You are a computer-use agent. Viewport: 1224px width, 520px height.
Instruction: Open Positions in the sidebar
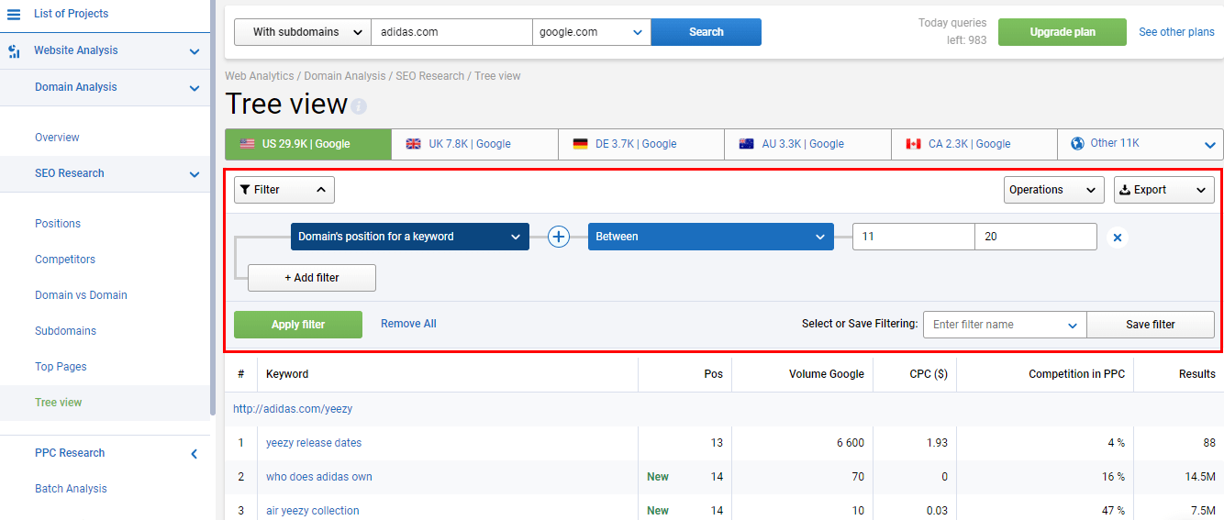tap(58, 224)
